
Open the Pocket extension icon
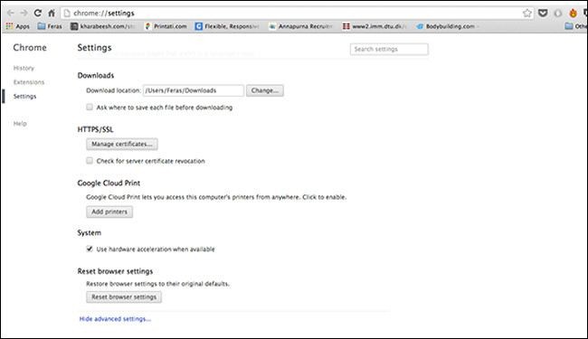[x=543, y=14]
